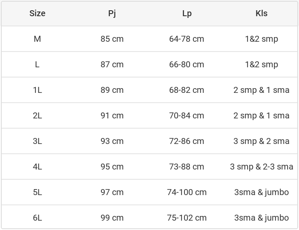Click the Size column header

point(37,13)
